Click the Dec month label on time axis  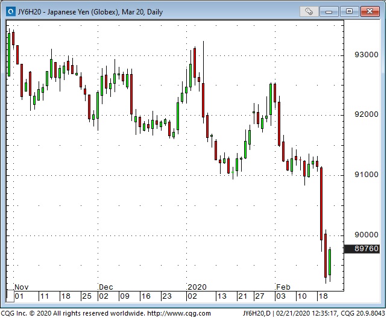106,287
